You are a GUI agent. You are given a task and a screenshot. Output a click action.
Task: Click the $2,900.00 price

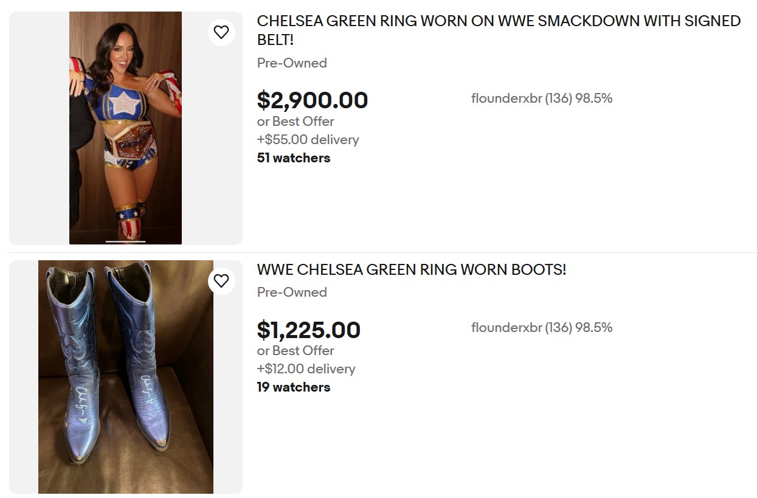click(x=312, y=100)
